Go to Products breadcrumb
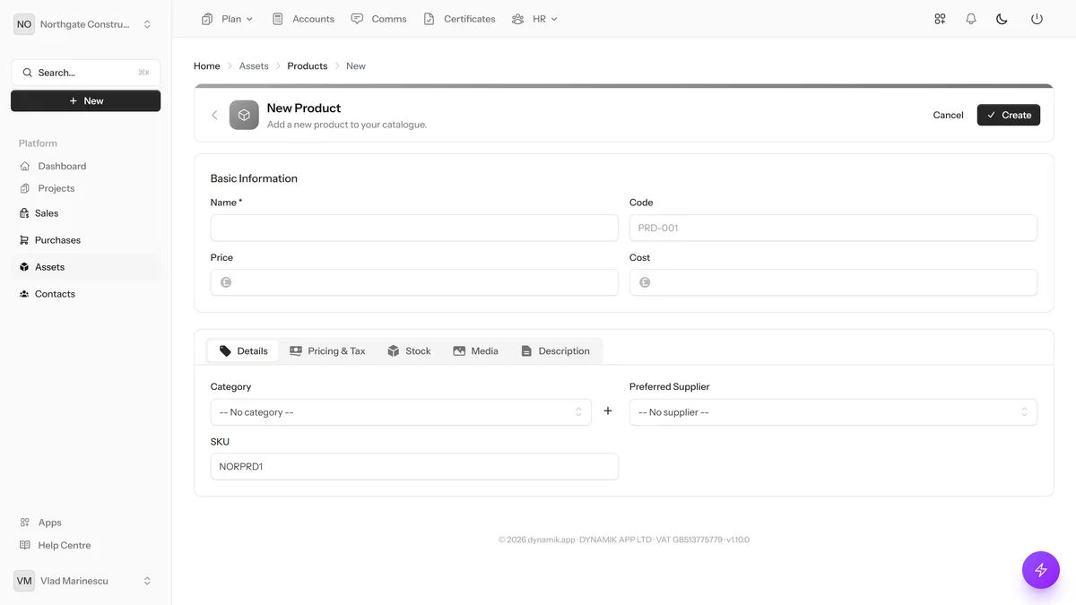1076x605 pixels. point(308,66)
